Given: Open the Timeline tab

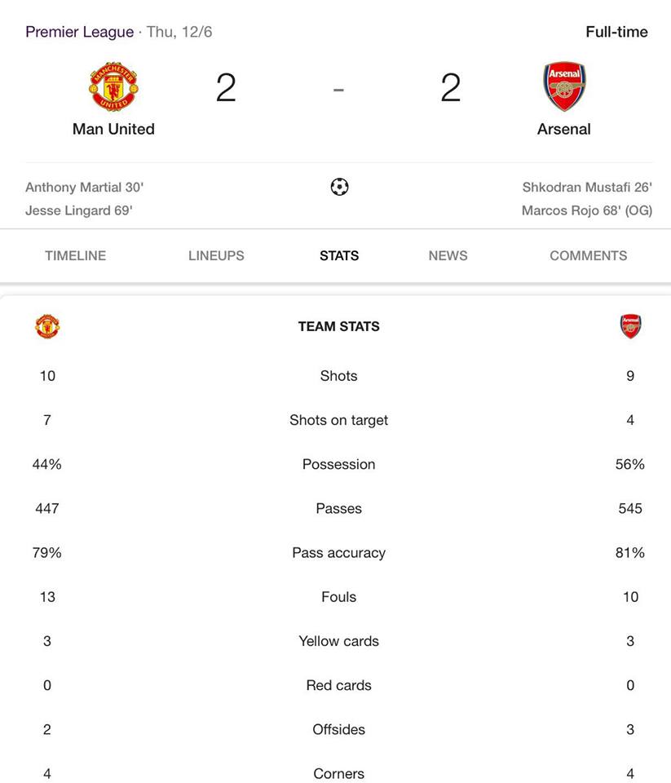Looking at the screenshot, I should tap(75, 255).
